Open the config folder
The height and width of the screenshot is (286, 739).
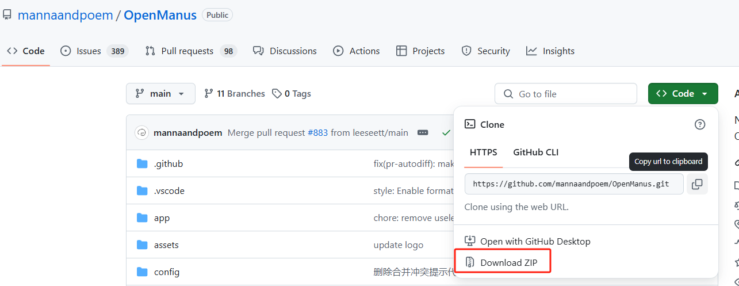(167, 272)
